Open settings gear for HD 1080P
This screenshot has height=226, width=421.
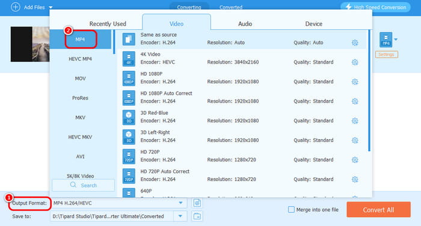coord(355,82)
